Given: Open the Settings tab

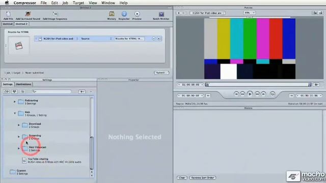Looking at the screenshot, I should (x=8, y=84).
